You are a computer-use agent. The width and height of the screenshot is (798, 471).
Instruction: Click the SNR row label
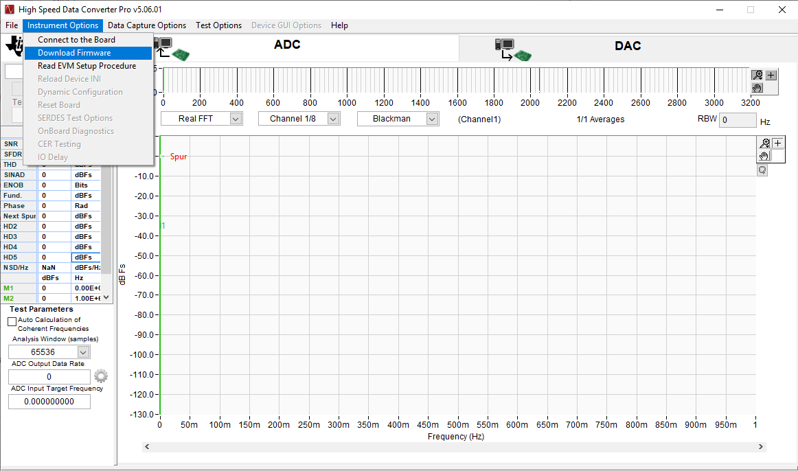(x=11, y=144)
